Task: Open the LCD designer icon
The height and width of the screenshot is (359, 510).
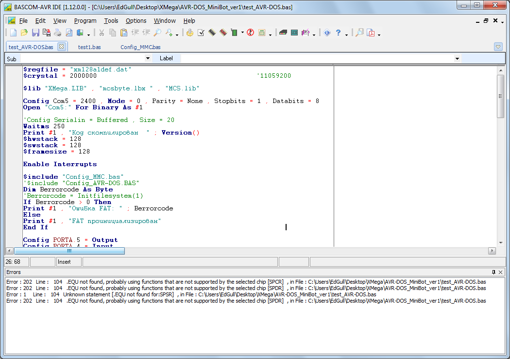Action: click(x=294, y=33)
